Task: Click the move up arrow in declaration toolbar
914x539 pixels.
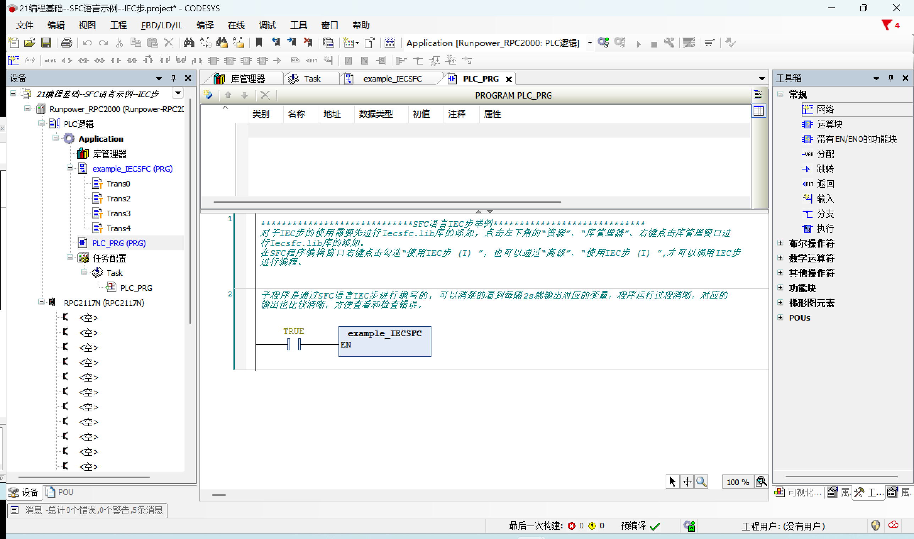Action: [228, 95]
